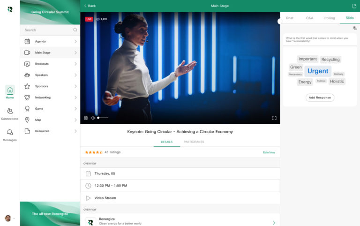This screenshot has height=226, width=360.
Task: Click the Search input field
Action: pos(47,30)
